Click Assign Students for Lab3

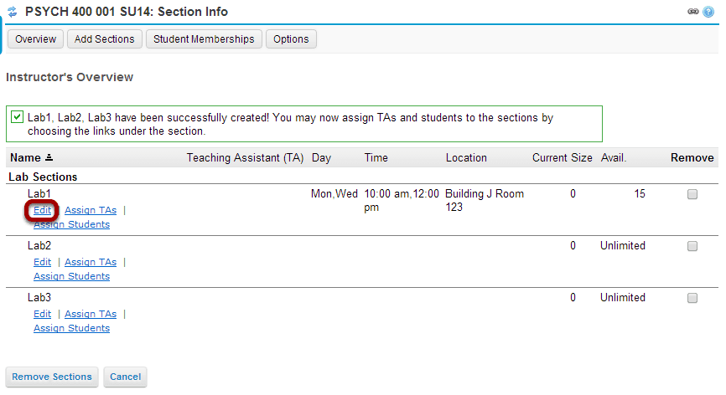point(72,328)
